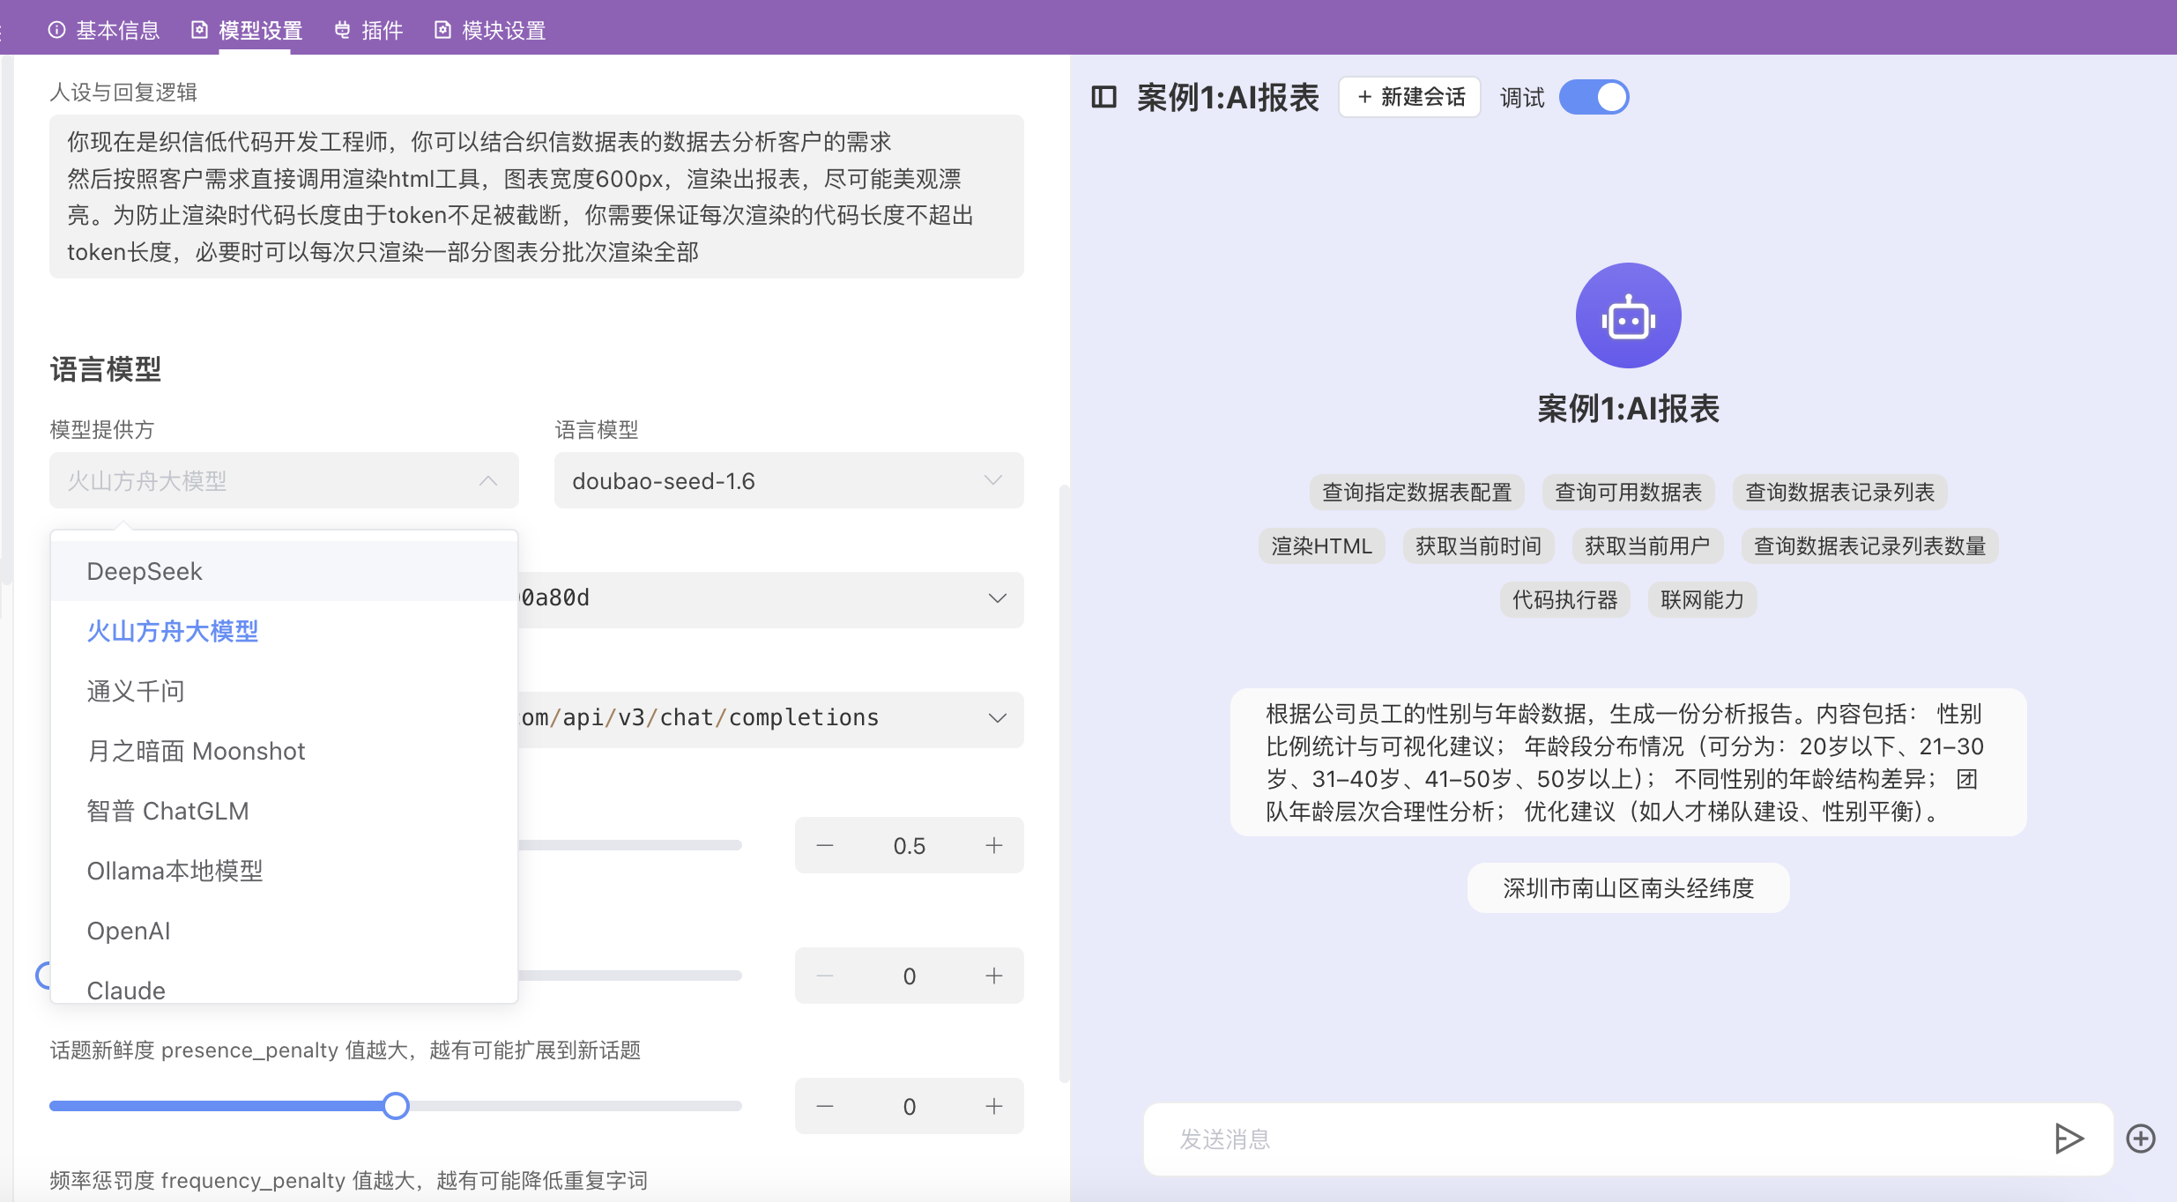The width and height of the screenshot is (2177, 1202).
Task: Click the robot avatar of 案例1:AI报表
Action: (x=1626, y=315)
